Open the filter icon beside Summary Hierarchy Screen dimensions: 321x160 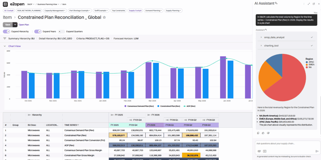[x=5, y=39]
